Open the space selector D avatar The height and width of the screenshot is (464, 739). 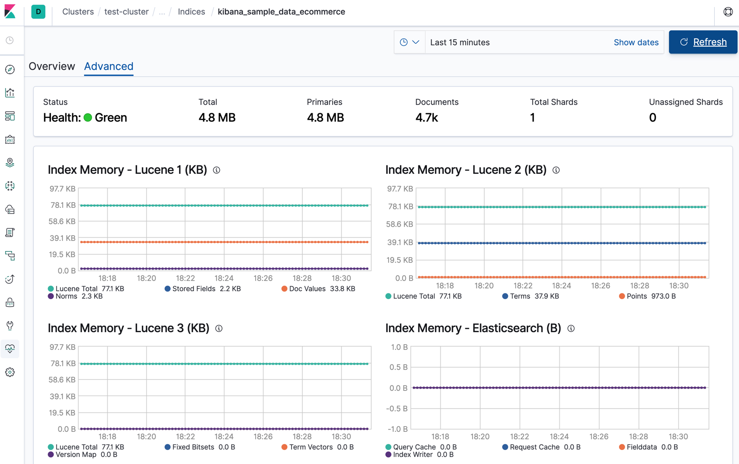38,12
